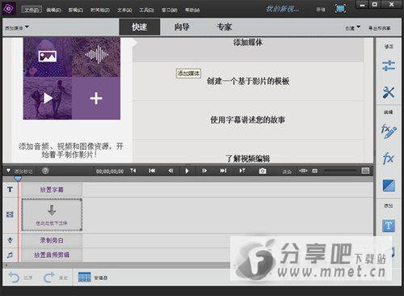The width and height of the screenshot is (404, 296).
Task: Go to next edit point
Action: tap(223, 171)
